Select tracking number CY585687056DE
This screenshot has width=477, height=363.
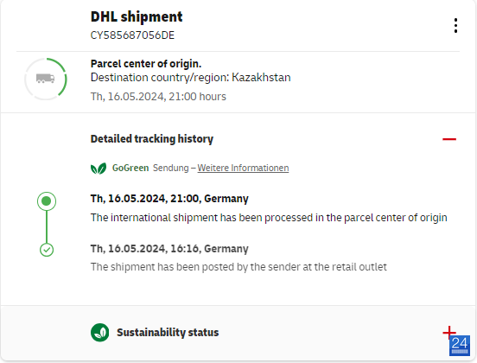(132, 35)
